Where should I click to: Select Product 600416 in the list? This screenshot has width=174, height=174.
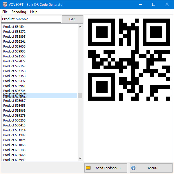coord(40,125)
